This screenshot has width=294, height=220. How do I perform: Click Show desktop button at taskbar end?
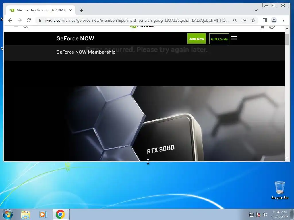(x=292, y=214)
